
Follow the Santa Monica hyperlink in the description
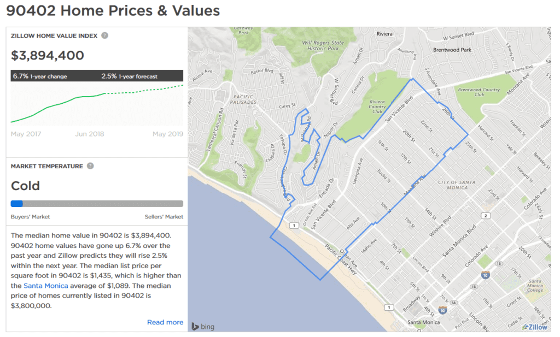(x=46, y=286)
